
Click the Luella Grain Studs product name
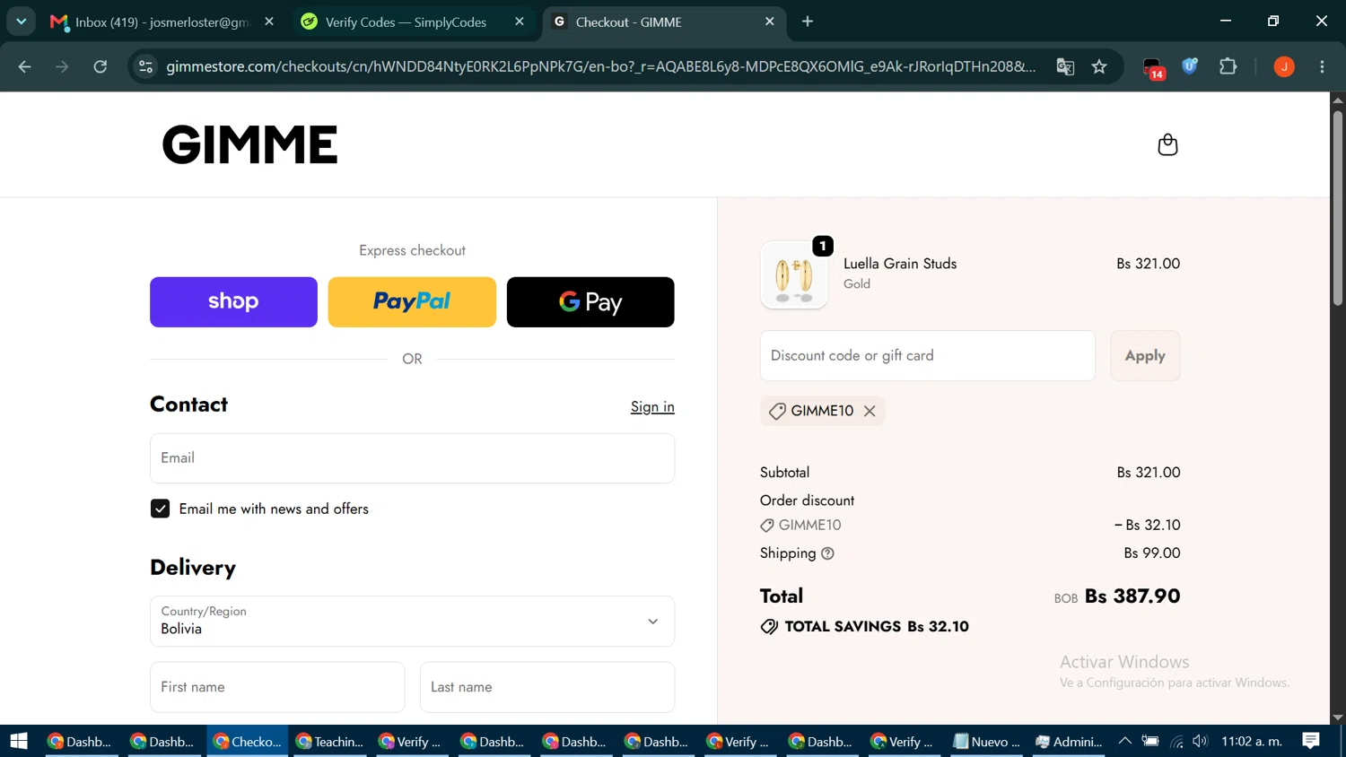pos(900,264)
